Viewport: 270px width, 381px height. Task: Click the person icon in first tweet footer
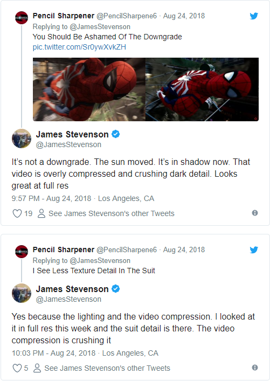tap(41, 213)
